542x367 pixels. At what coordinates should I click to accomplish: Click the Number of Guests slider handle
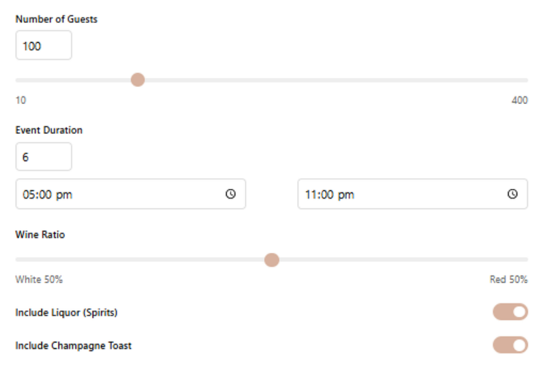pos(138,80)
